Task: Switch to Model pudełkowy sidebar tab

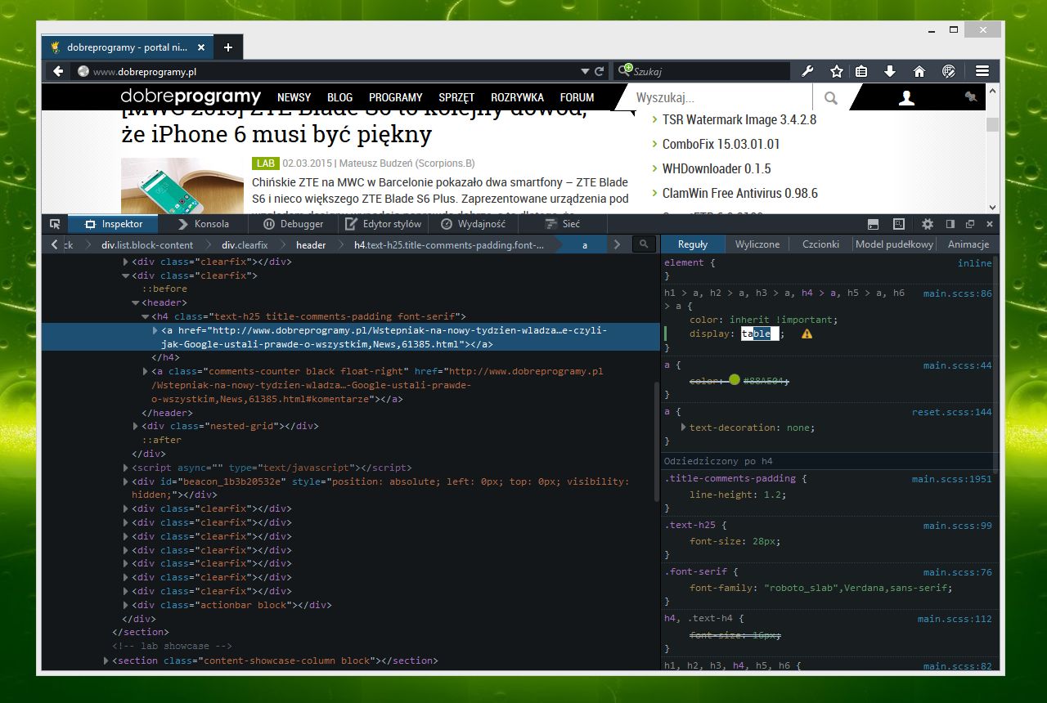Action: (894, 244)
